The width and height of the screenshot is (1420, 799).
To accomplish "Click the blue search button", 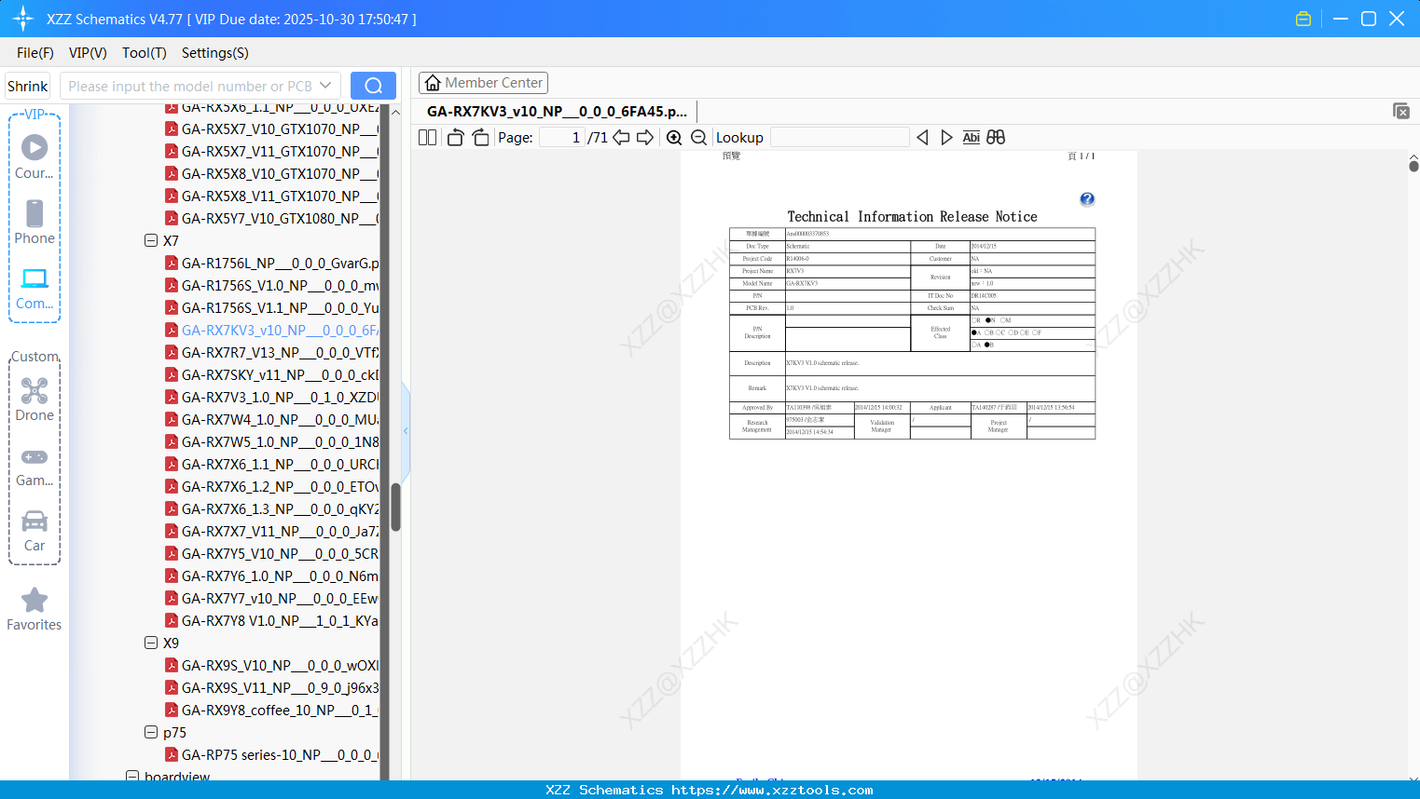I will (x=373, y=86).
